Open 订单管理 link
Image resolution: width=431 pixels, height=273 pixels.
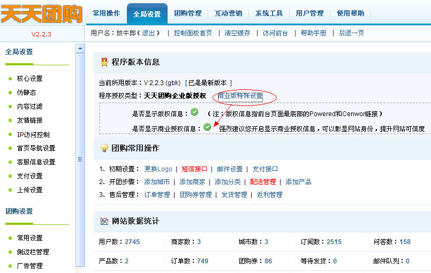pos(157,195)
